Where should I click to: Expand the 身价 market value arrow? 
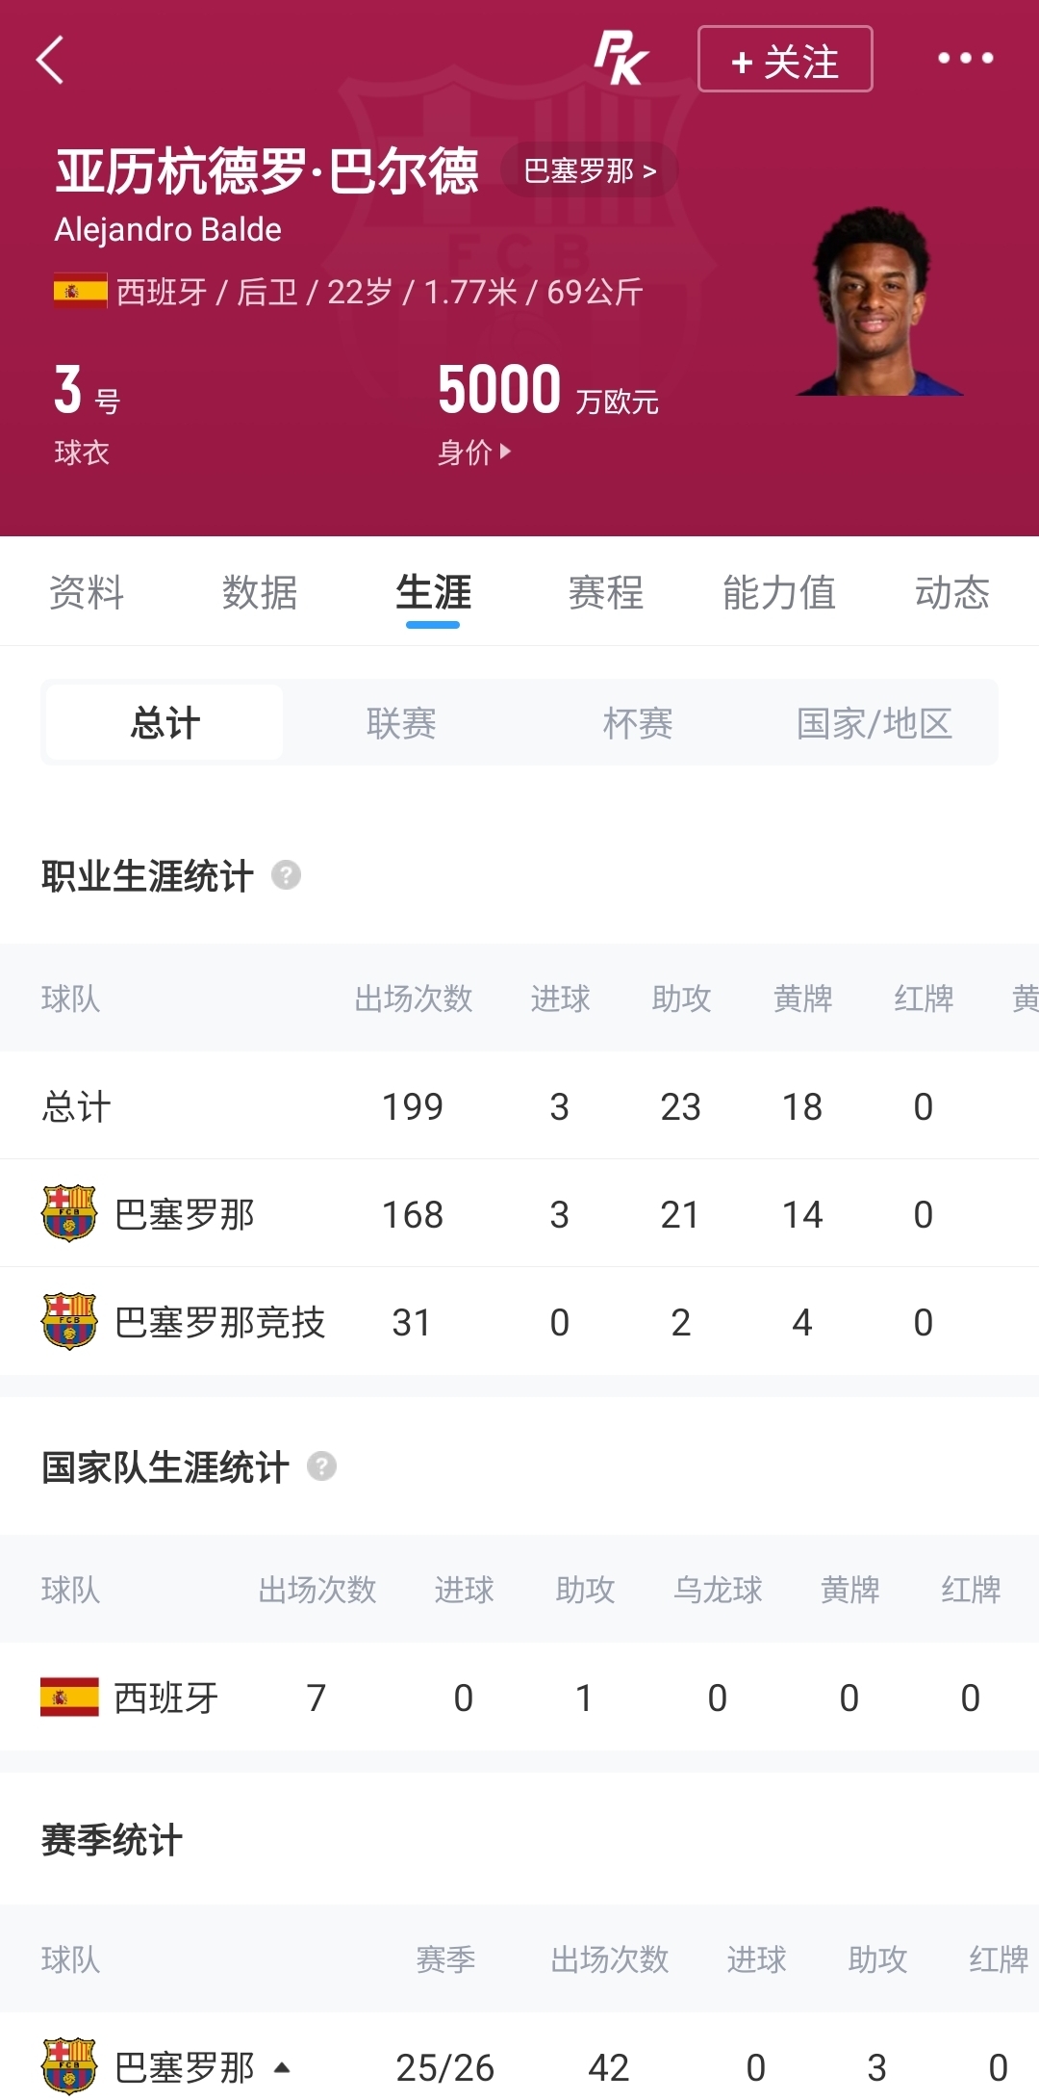[506, 451]
